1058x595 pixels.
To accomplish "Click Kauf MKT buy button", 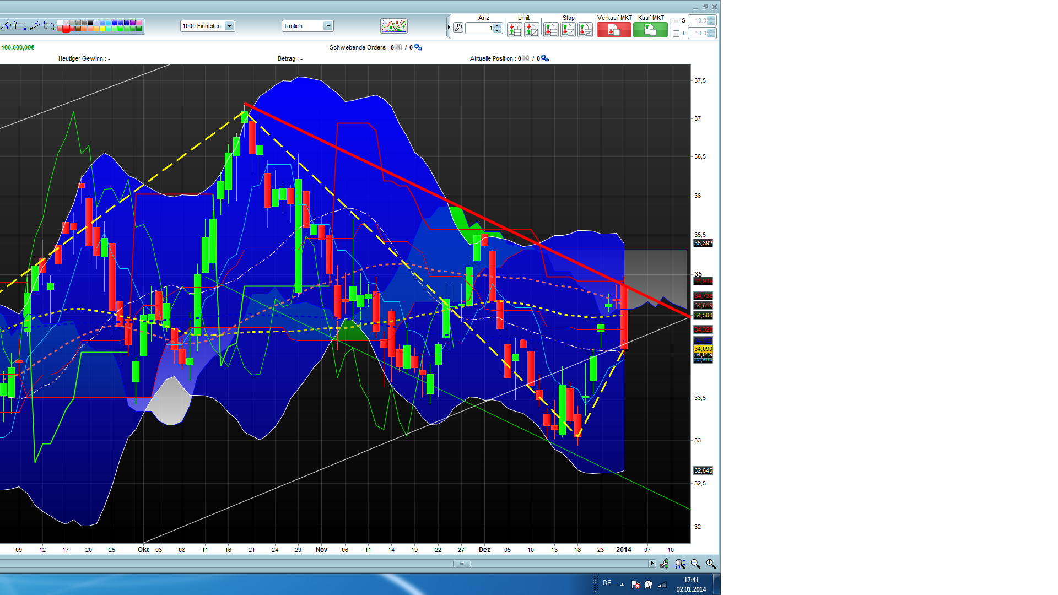I will coord(650,30).
